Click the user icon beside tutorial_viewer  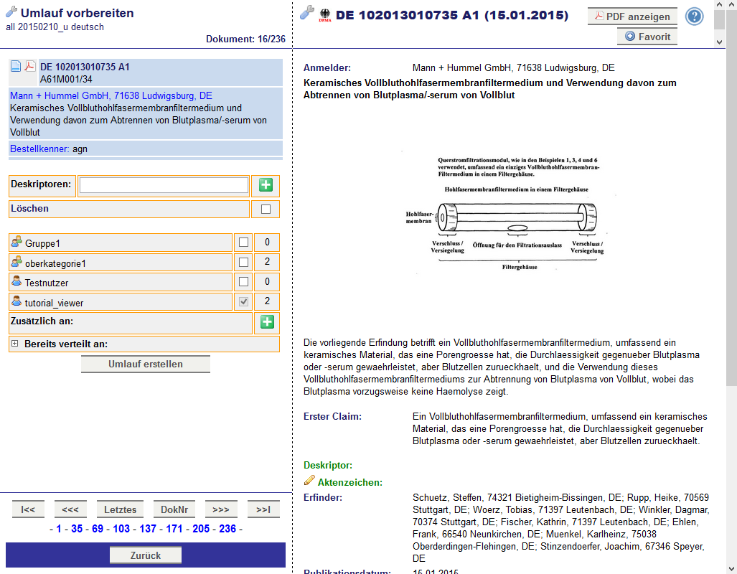(17, 301)
